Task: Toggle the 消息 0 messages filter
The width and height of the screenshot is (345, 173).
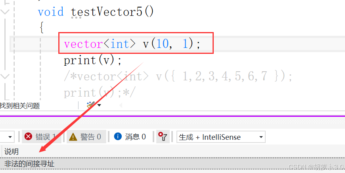Action: pyautogui.click(x=130, y=137)
